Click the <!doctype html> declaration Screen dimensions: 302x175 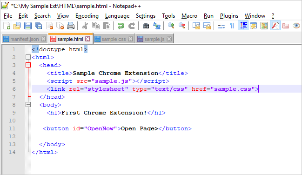60,49
